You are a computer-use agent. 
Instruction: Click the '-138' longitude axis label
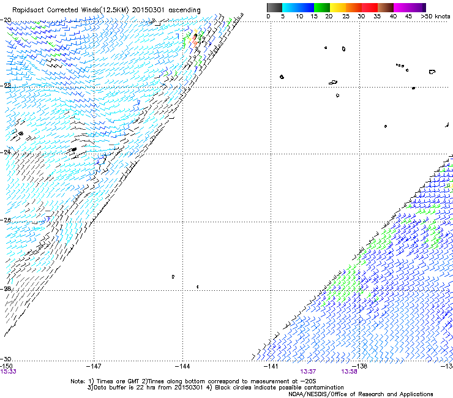[x=360, y=366]
